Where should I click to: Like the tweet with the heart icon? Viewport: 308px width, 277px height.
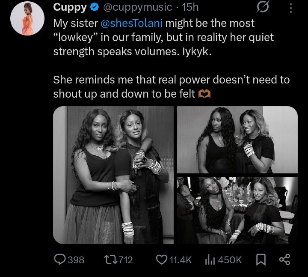click(x=162, y=259)
